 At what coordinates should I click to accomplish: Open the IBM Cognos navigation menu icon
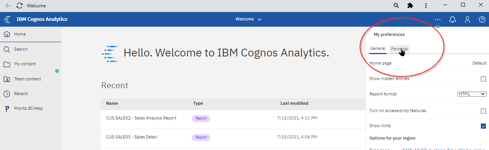(7, 19)
